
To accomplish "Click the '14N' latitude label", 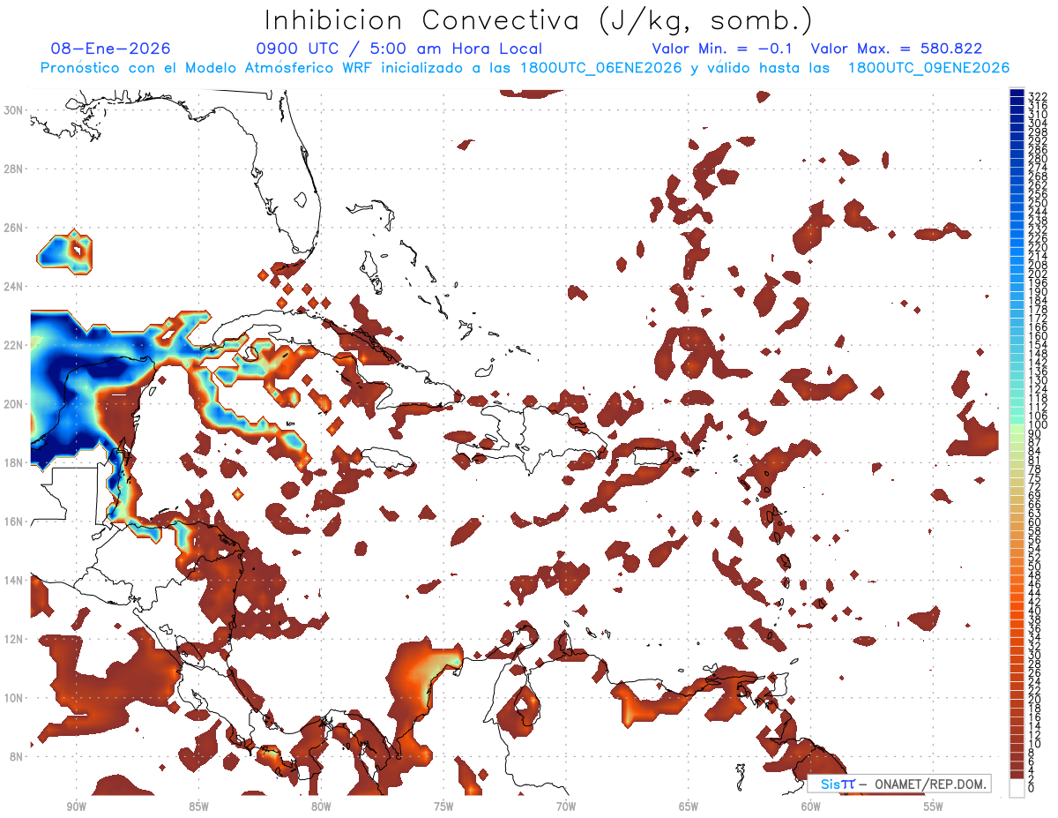I will point(11,580).
